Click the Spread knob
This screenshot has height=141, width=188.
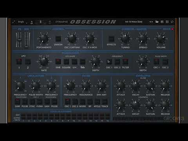coord(143,39)
